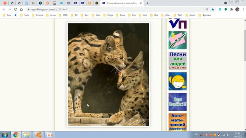Navigate back with the back arrow
This screenshot has width=246, height=138.
[x=4, y=9]
